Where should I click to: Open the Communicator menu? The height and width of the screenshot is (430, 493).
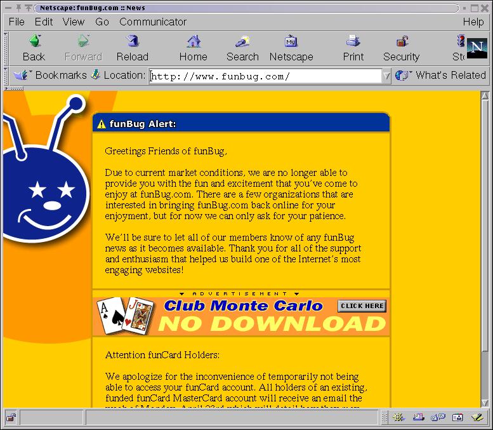click(x=153, y=22)
